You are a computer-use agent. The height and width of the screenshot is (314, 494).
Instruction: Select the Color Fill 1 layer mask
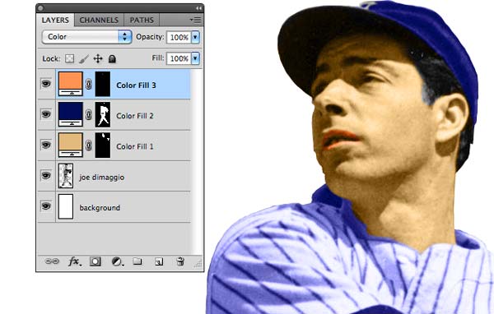[103, 145]
